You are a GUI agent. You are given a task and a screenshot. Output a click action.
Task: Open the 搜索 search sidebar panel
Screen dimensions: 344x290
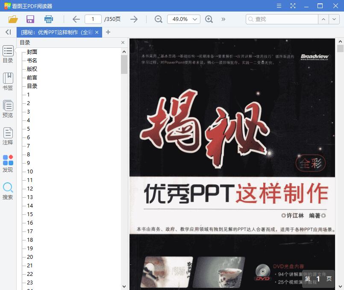(8, 191)
